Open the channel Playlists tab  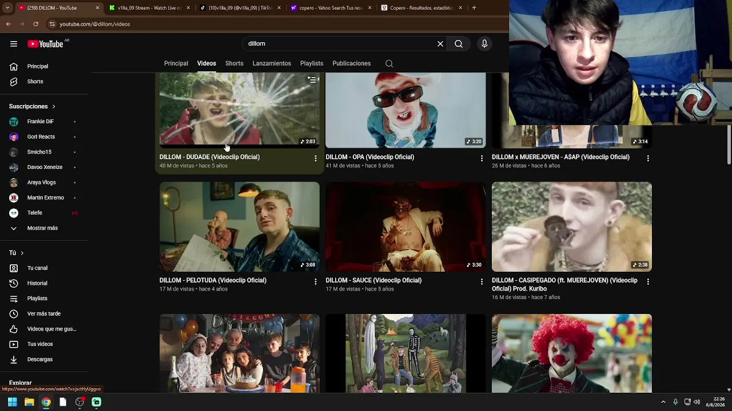coord(312,63)
